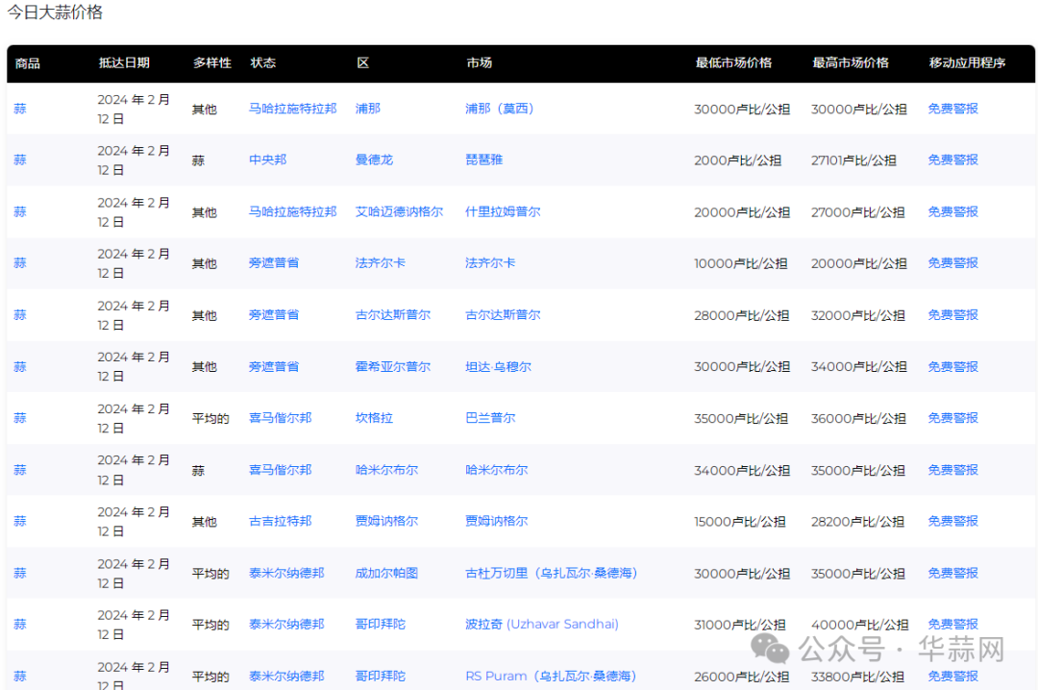The width and height of the screenshot is (1038, 690).
Task: Open the 古杜万切里 market link
Action: (551, 573)
